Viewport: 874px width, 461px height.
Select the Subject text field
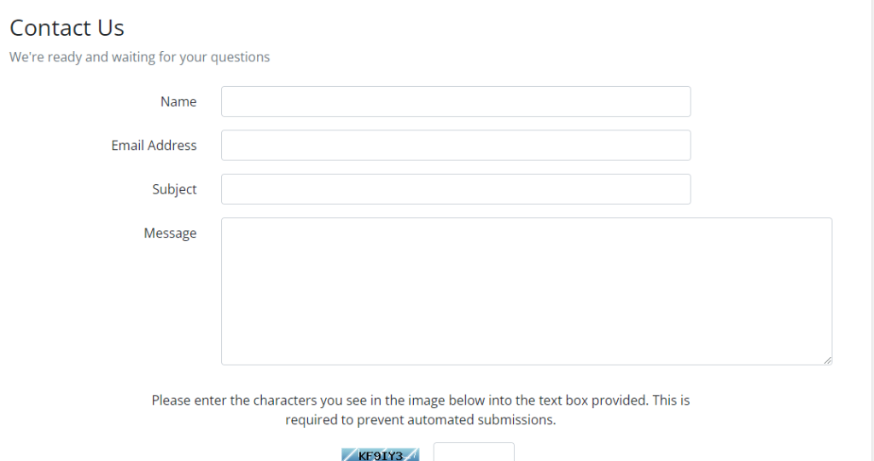[x=456, y=189]
